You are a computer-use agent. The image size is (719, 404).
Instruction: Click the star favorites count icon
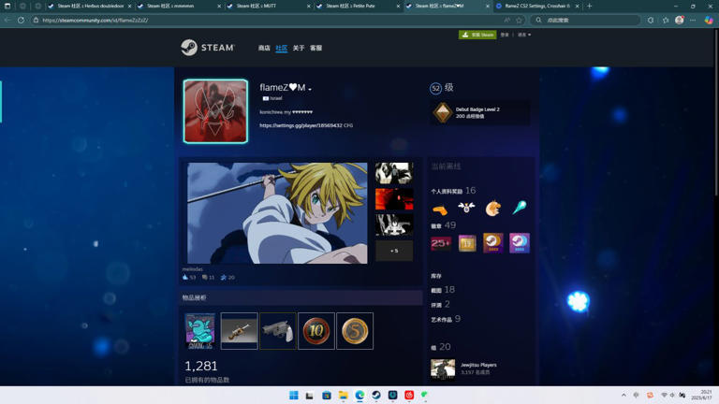[224, 277]
